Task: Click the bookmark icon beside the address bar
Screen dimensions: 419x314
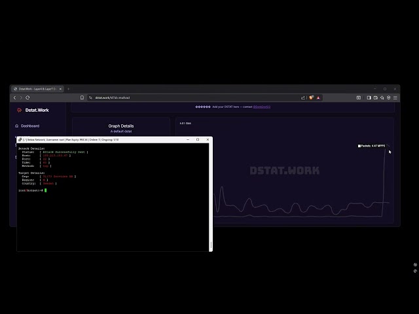Action: point(82,97)
